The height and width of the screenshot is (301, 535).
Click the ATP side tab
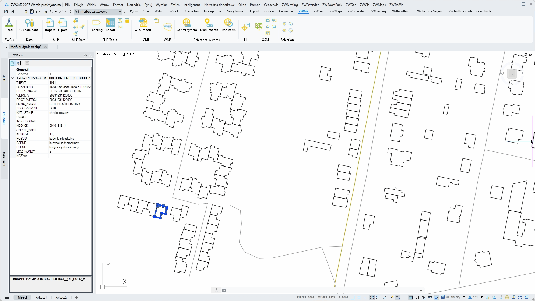pyautogui.click(x=4, y=78)
